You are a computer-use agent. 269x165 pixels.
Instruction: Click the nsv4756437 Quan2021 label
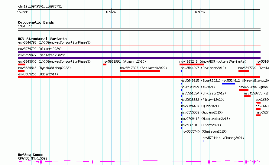200,106
